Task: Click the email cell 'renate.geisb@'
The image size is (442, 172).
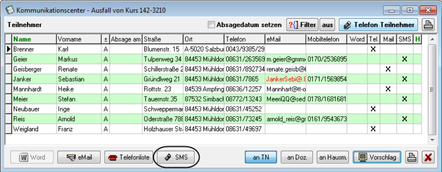Action: click(x=285, y=69)
